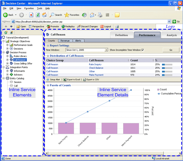This screenshot has width=183, height=161.
Task: Go to browser Home icon
Action: coord(44,15)
